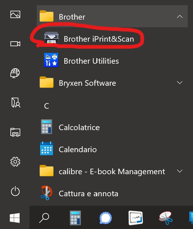The height and width of the screenshot is (229, 193).
Task: Click the Power button in Start
Action: click(x=15, y=191)
